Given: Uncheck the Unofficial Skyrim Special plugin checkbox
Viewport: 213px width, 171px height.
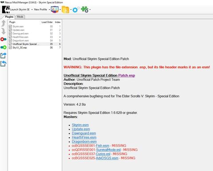Looking at the screenshot, I should (x=10, y=44).
